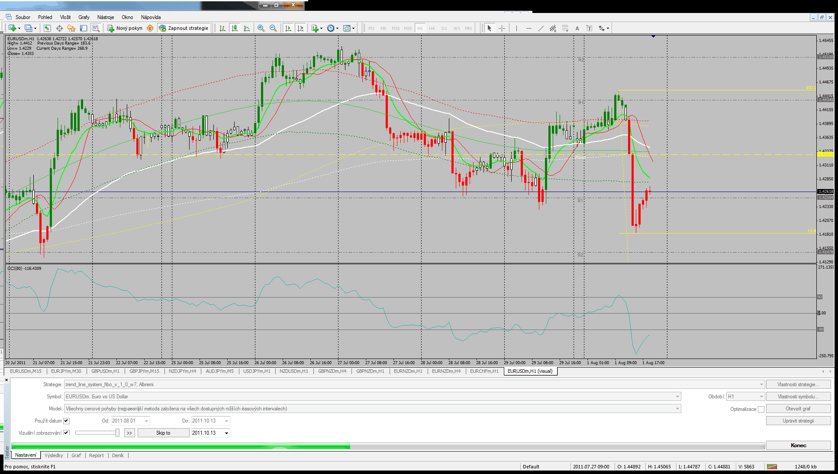Screen dimensions: 838x474
Task: Click the Upravit strategii button
Action: point(798,421)
